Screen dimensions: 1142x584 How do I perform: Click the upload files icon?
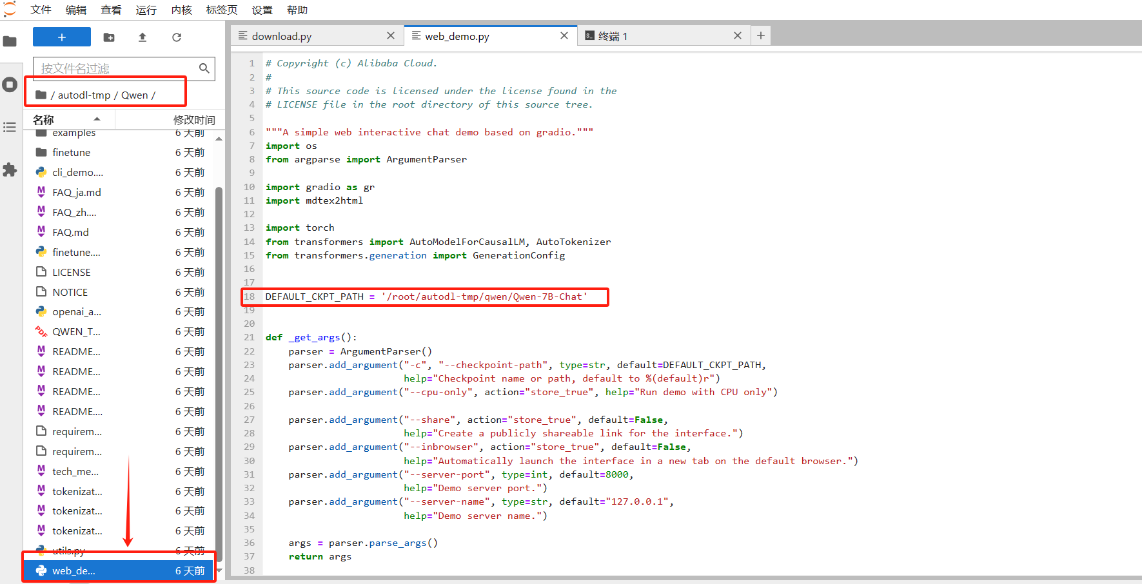(143, 37)
